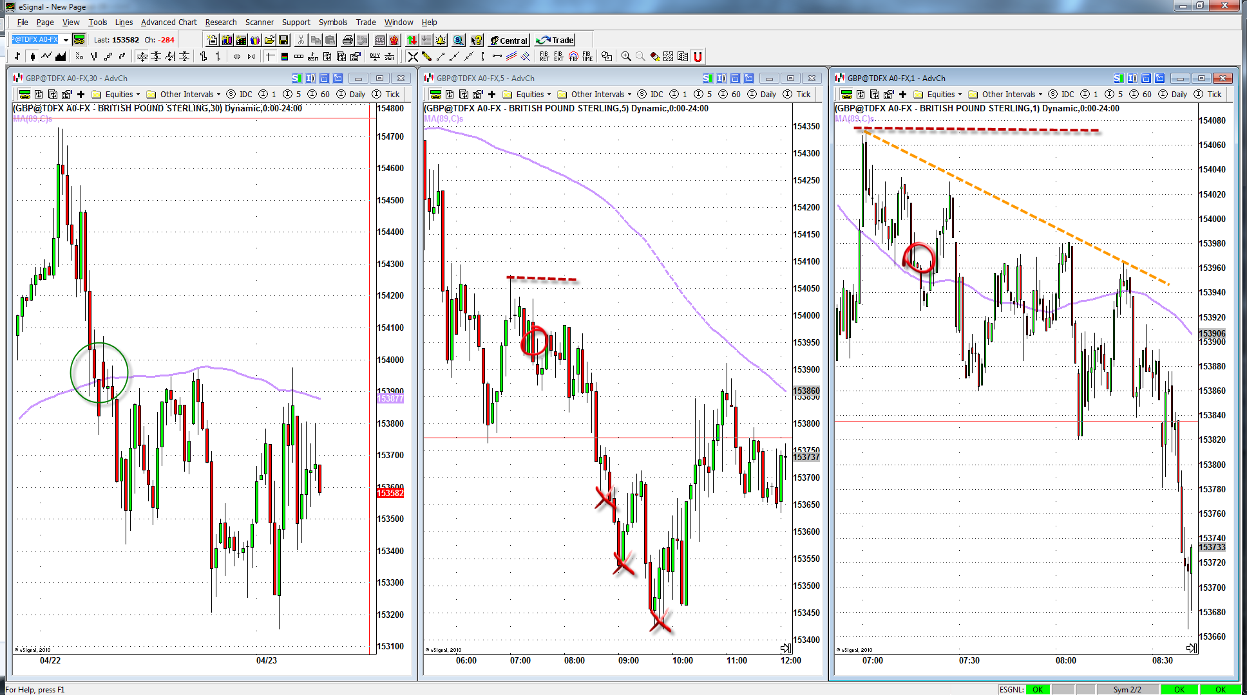Screen dimensions: 1247x695
Task: Open the Advanced Chart menu
Action: point(169,23)
